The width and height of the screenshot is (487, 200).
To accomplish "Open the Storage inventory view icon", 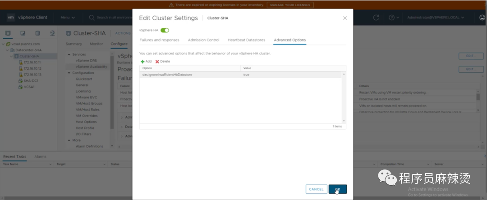I will [37, 33].
